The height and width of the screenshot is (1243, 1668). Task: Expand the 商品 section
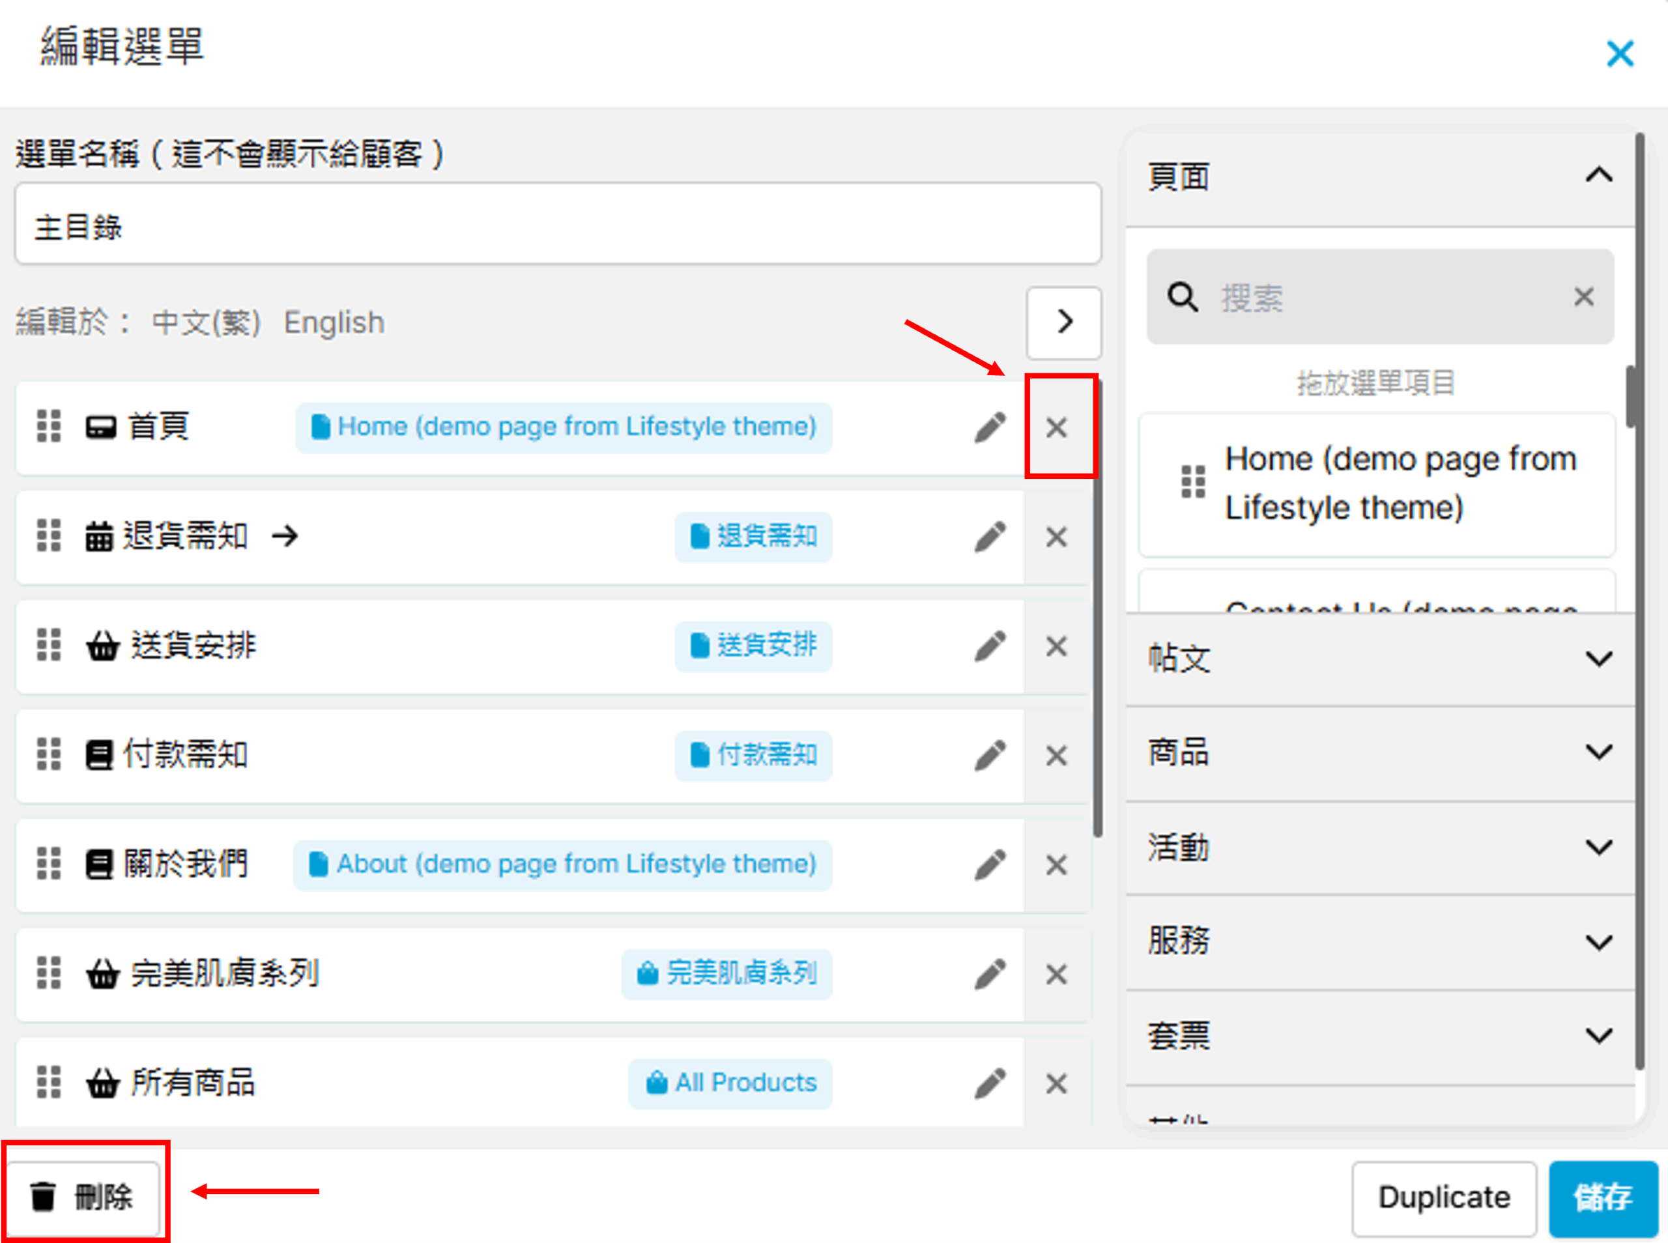pyautogui.click(x=1598, y=752)
